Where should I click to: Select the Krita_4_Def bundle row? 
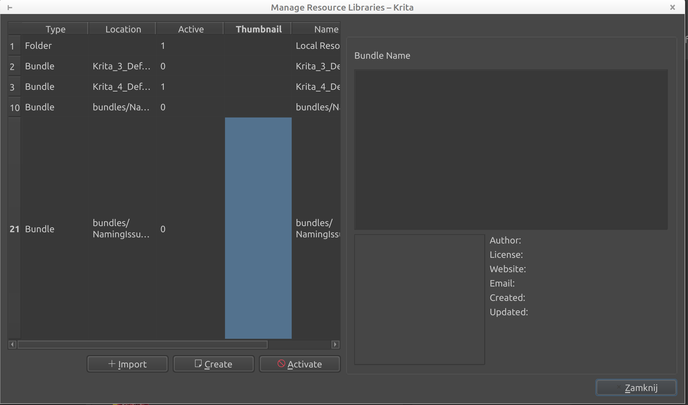click(121, 87)
